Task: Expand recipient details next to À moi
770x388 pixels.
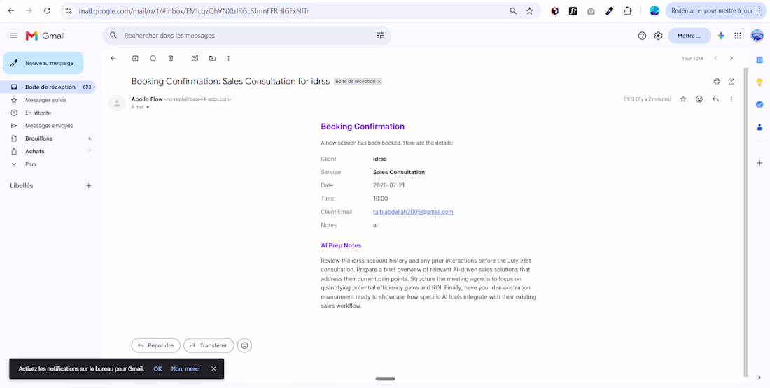Action: pyautogui.click(x=148, y=107)
